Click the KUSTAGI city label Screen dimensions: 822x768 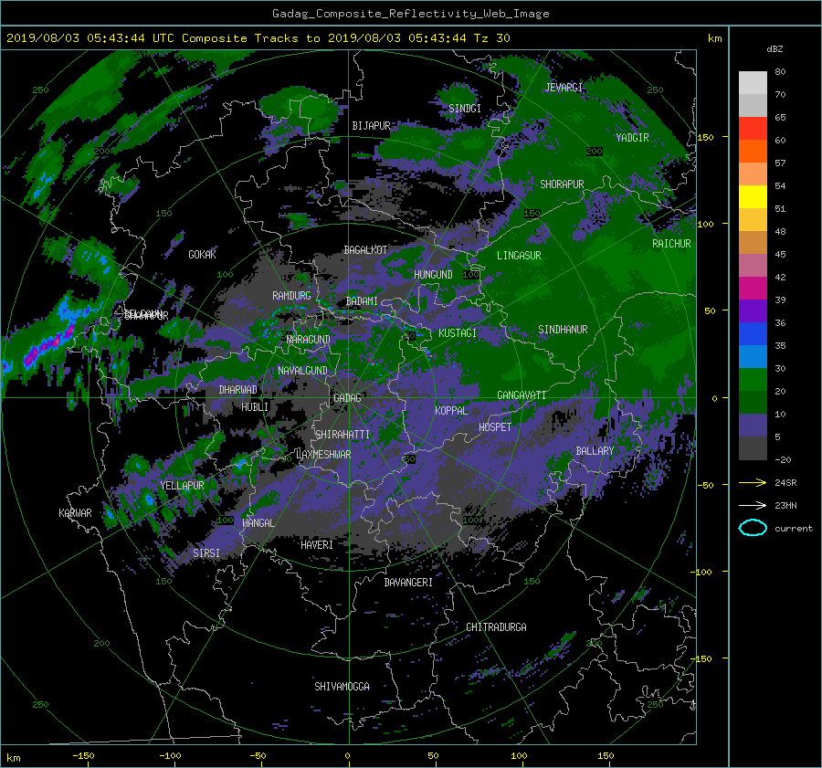coord(458,333)
